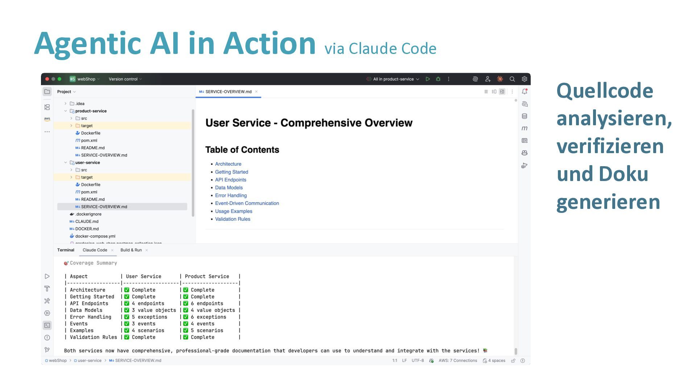Click the Run (play) icon in the toolbar
This screenshot has width=696, height=391.
pos(428,79)
